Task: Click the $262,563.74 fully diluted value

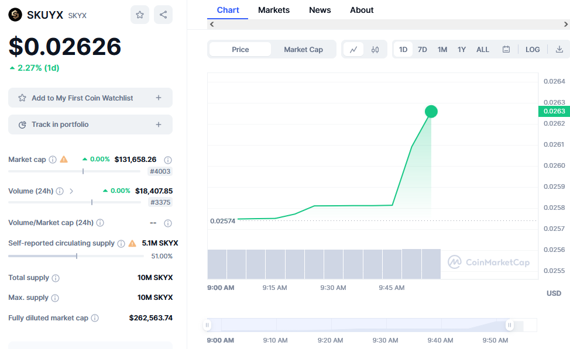Action: click(151, 318)
